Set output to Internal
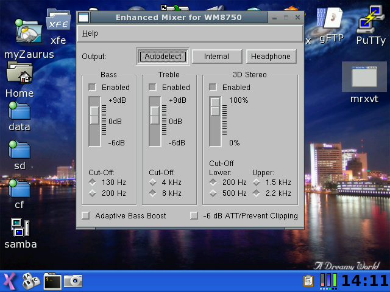390x292 pixels. coord(216,57)
